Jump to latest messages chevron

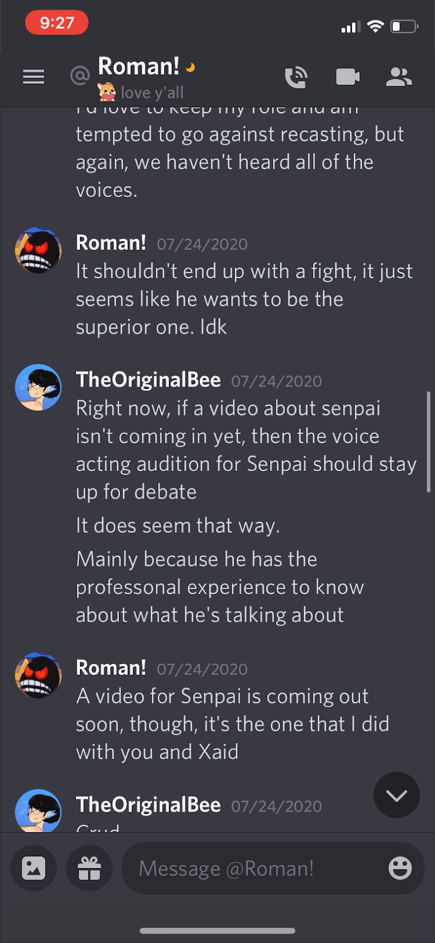(x=396, y=795)
